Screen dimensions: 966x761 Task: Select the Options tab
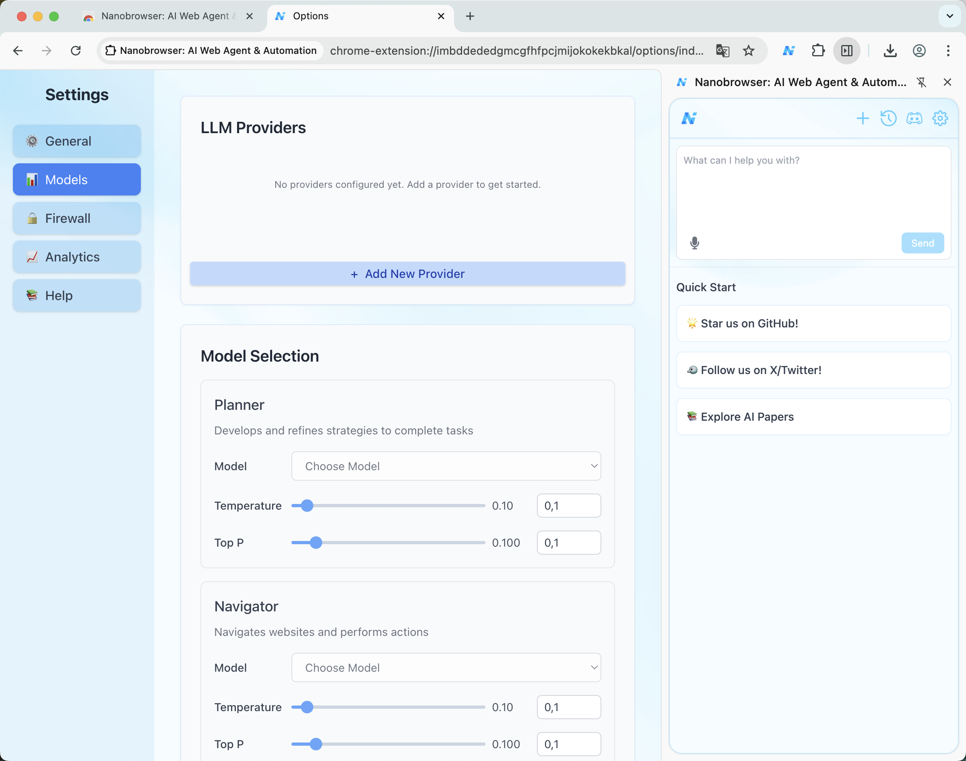[360, 16]
